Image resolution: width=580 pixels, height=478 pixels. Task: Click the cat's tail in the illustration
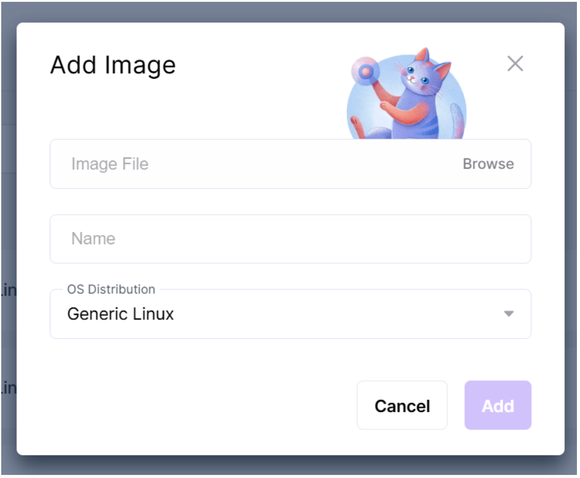[457, 120]
